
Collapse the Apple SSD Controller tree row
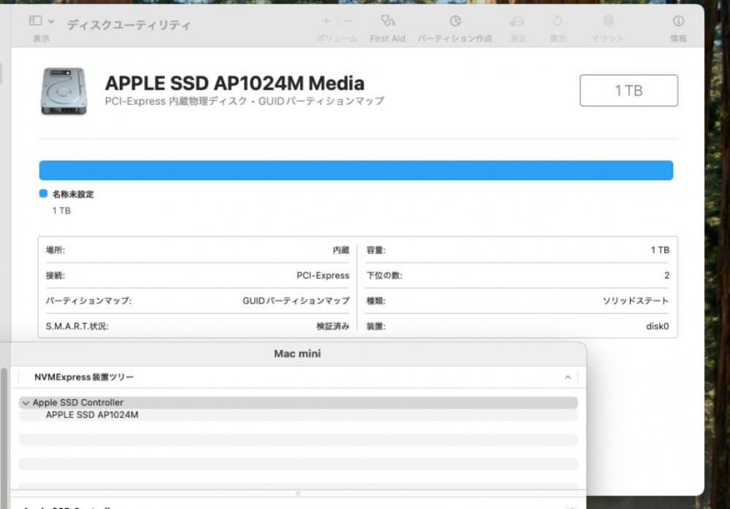[x=26, y=403]
